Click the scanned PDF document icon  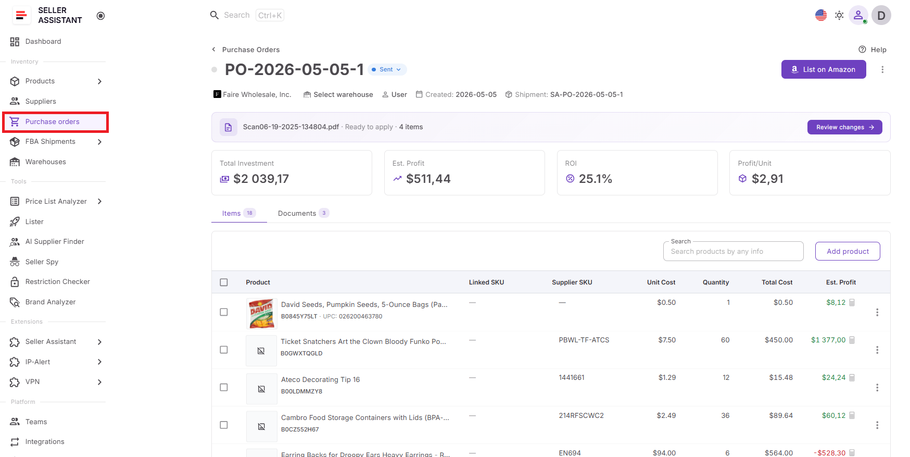[228, 127]
